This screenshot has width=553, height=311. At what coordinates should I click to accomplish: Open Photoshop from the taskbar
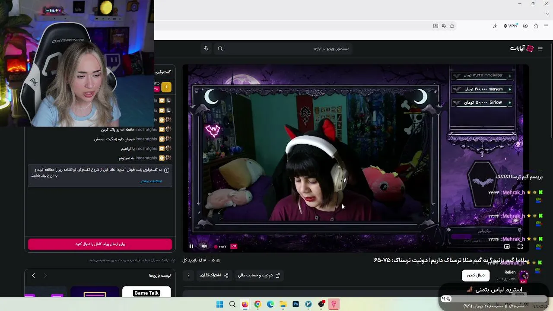(x=296, y=304)
